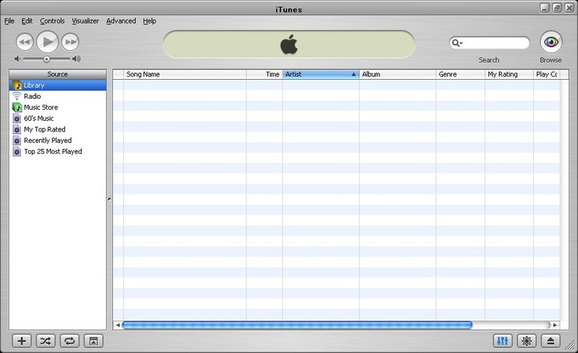The image size is (578, 353).
Task: Minimize the iTunes window
Action: [x=545, y=8]
